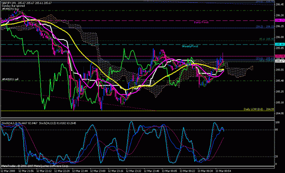Click the 80 level on the stochastic scale
Viewport: 285px width, 173px height.
point(277,130)
